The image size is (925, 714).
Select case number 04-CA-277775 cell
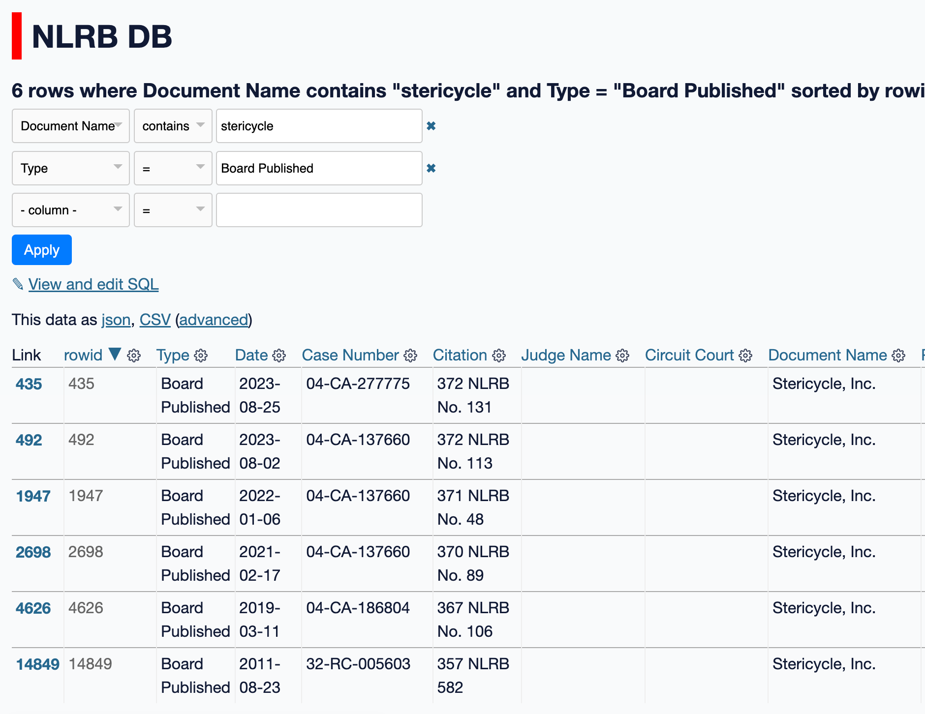coord(367,395)
